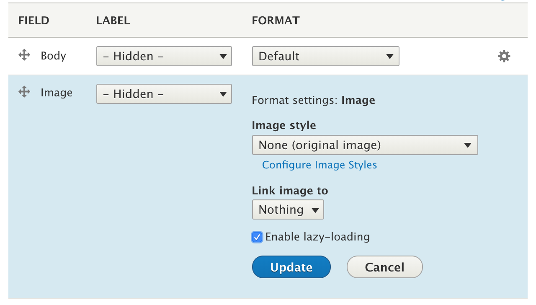Select the Body field row name
This screenshot has height=305, width=536.
[54, 56]
